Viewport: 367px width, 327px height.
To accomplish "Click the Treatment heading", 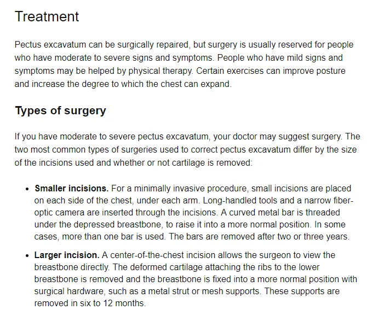I will click(47, 16).
